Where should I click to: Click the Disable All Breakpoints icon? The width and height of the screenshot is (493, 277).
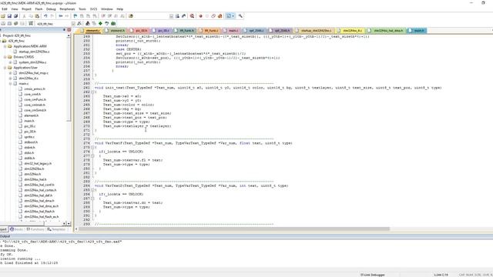click(213, 16)
